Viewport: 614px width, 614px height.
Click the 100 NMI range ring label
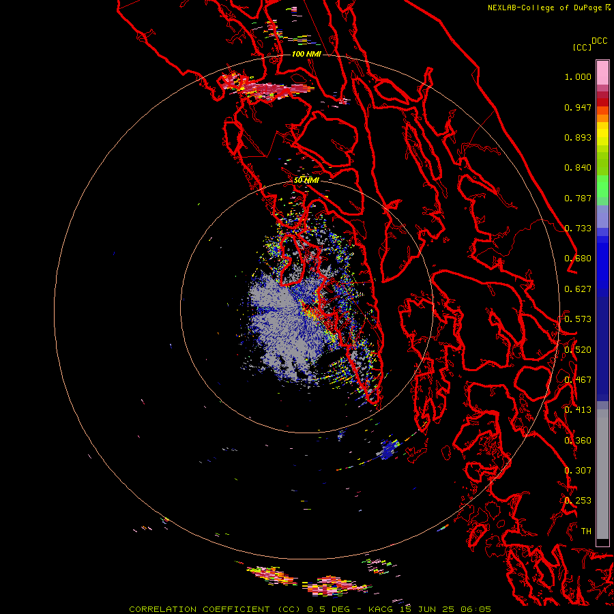click(306, 54)
